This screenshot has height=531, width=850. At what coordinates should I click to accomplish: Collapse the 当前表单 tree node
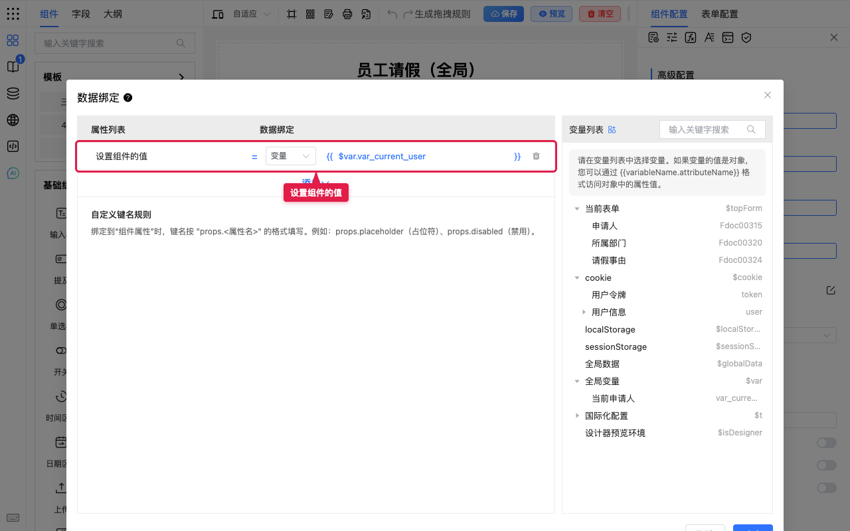577,208
